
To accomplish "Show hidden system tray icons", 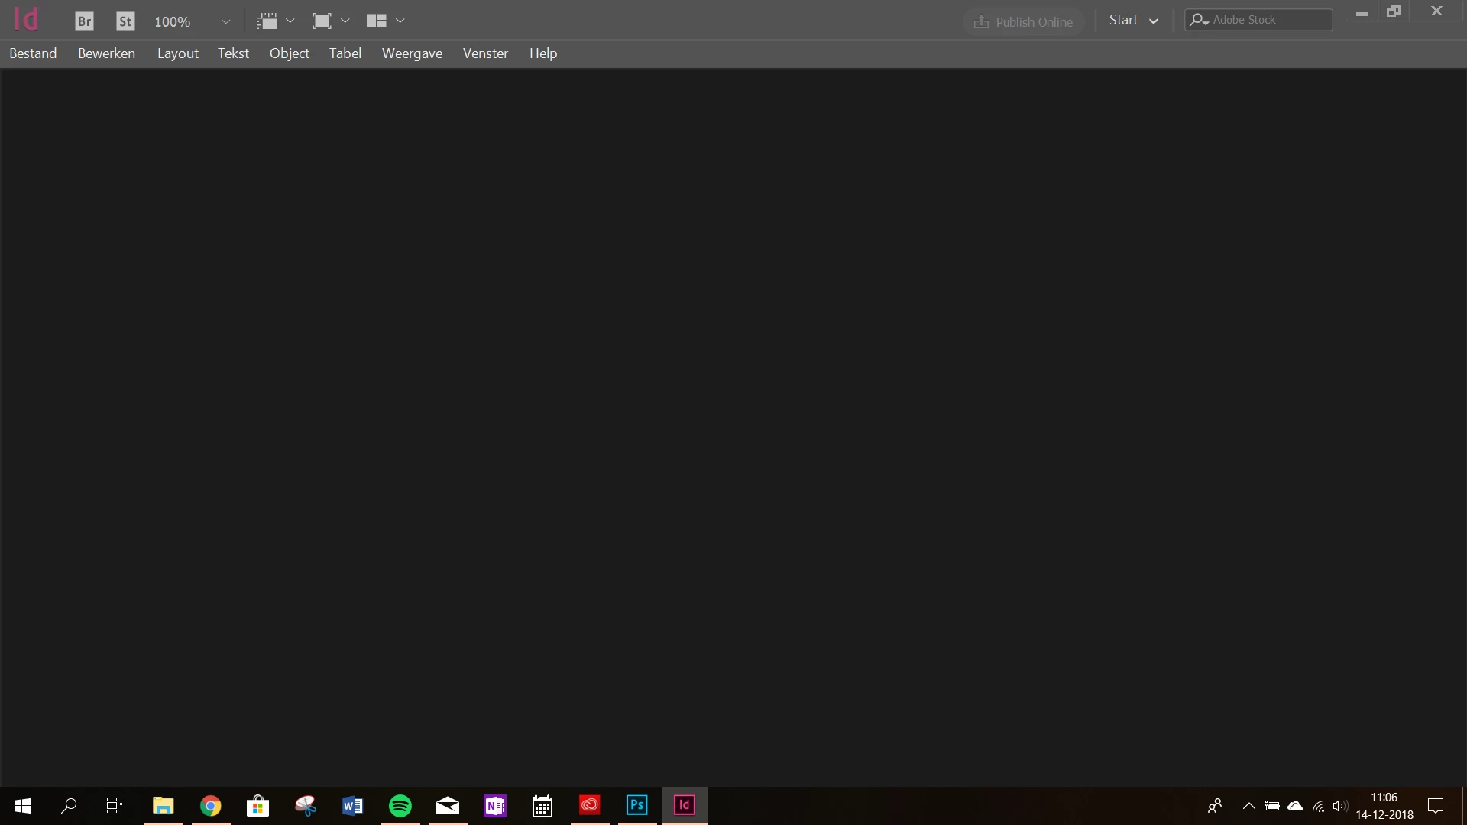I will coord(1249,806).
